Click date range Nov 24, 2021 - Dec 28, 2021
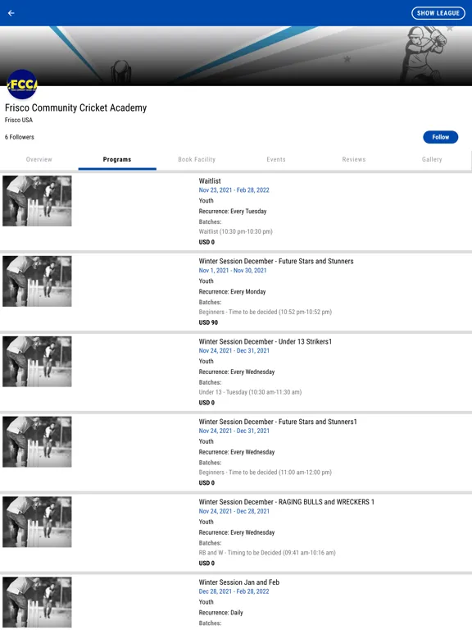Image resolution: width=472 pixels, height=630 pixels. pyautogui.click(x=234, y=511)
